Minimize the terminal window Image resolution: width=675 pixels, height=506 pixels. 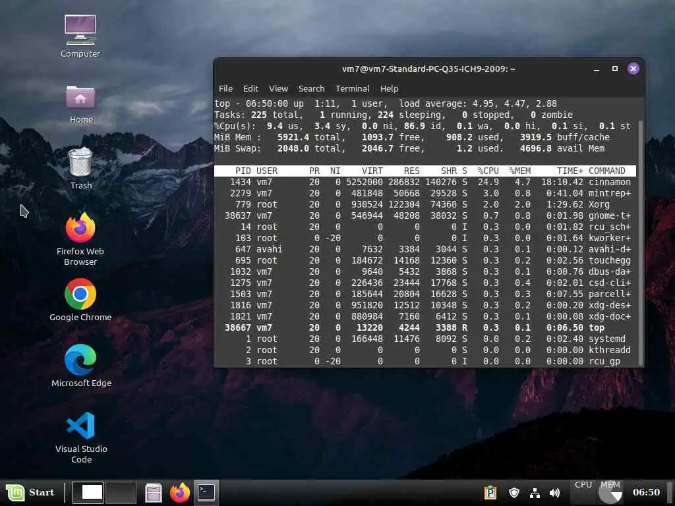pyautogui.click(x=596, y=69)
